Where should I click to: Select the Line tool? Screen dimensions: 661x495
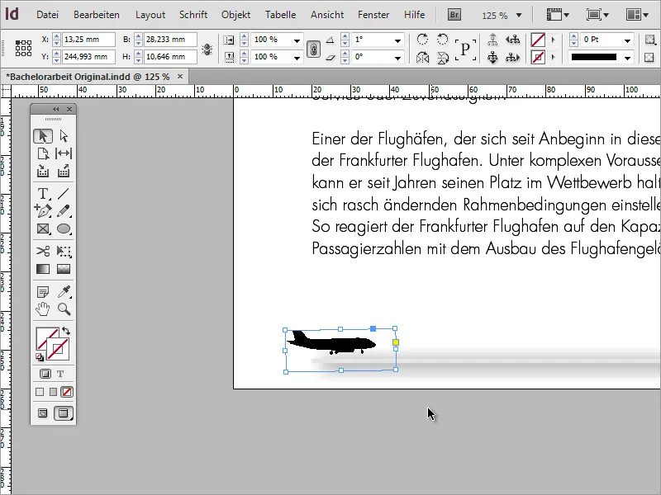(x=64, y=194)
